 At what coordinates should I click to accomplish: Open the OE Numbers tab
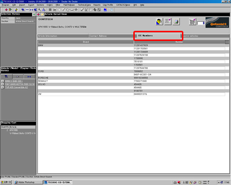(x=158, y=36)
